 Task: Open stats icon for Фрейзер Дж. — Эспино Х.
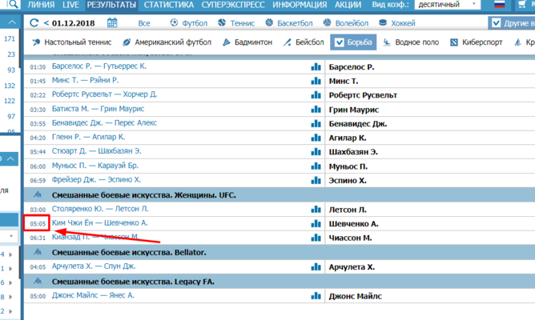pos(316,180)
